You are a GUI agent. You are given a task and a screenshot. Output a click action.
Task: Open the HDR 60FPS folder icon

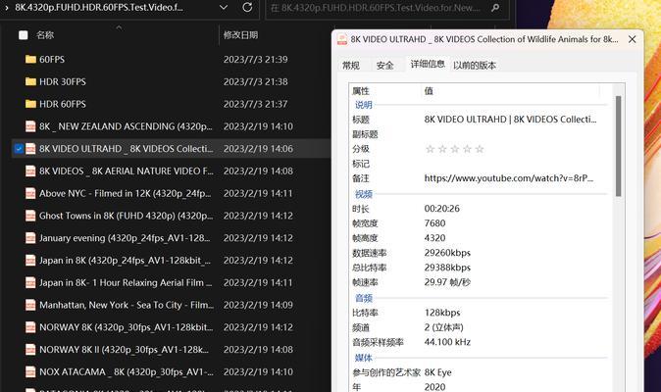point(30,104)
